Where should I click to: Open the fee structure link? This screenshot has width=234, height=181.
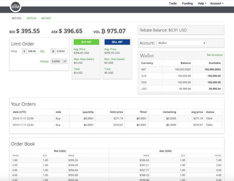(x=214, y=55)
